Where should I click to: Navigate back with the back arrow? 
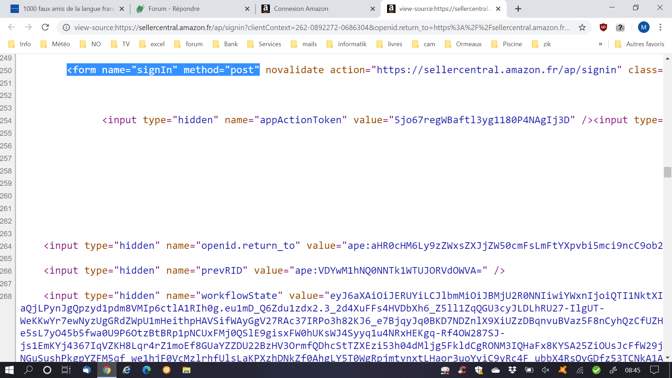click(12, 27)
